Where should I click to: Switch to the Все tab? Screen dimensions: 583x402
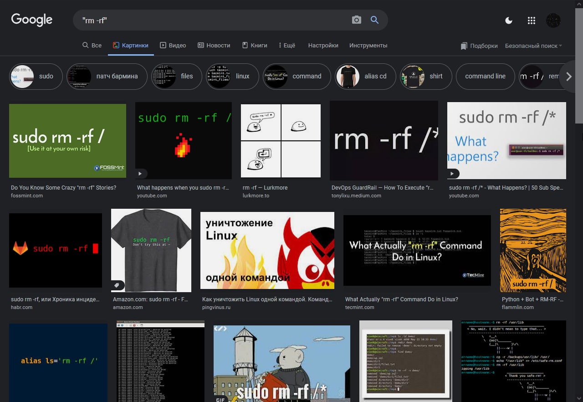pyautogui.click(x=92, y=45)
